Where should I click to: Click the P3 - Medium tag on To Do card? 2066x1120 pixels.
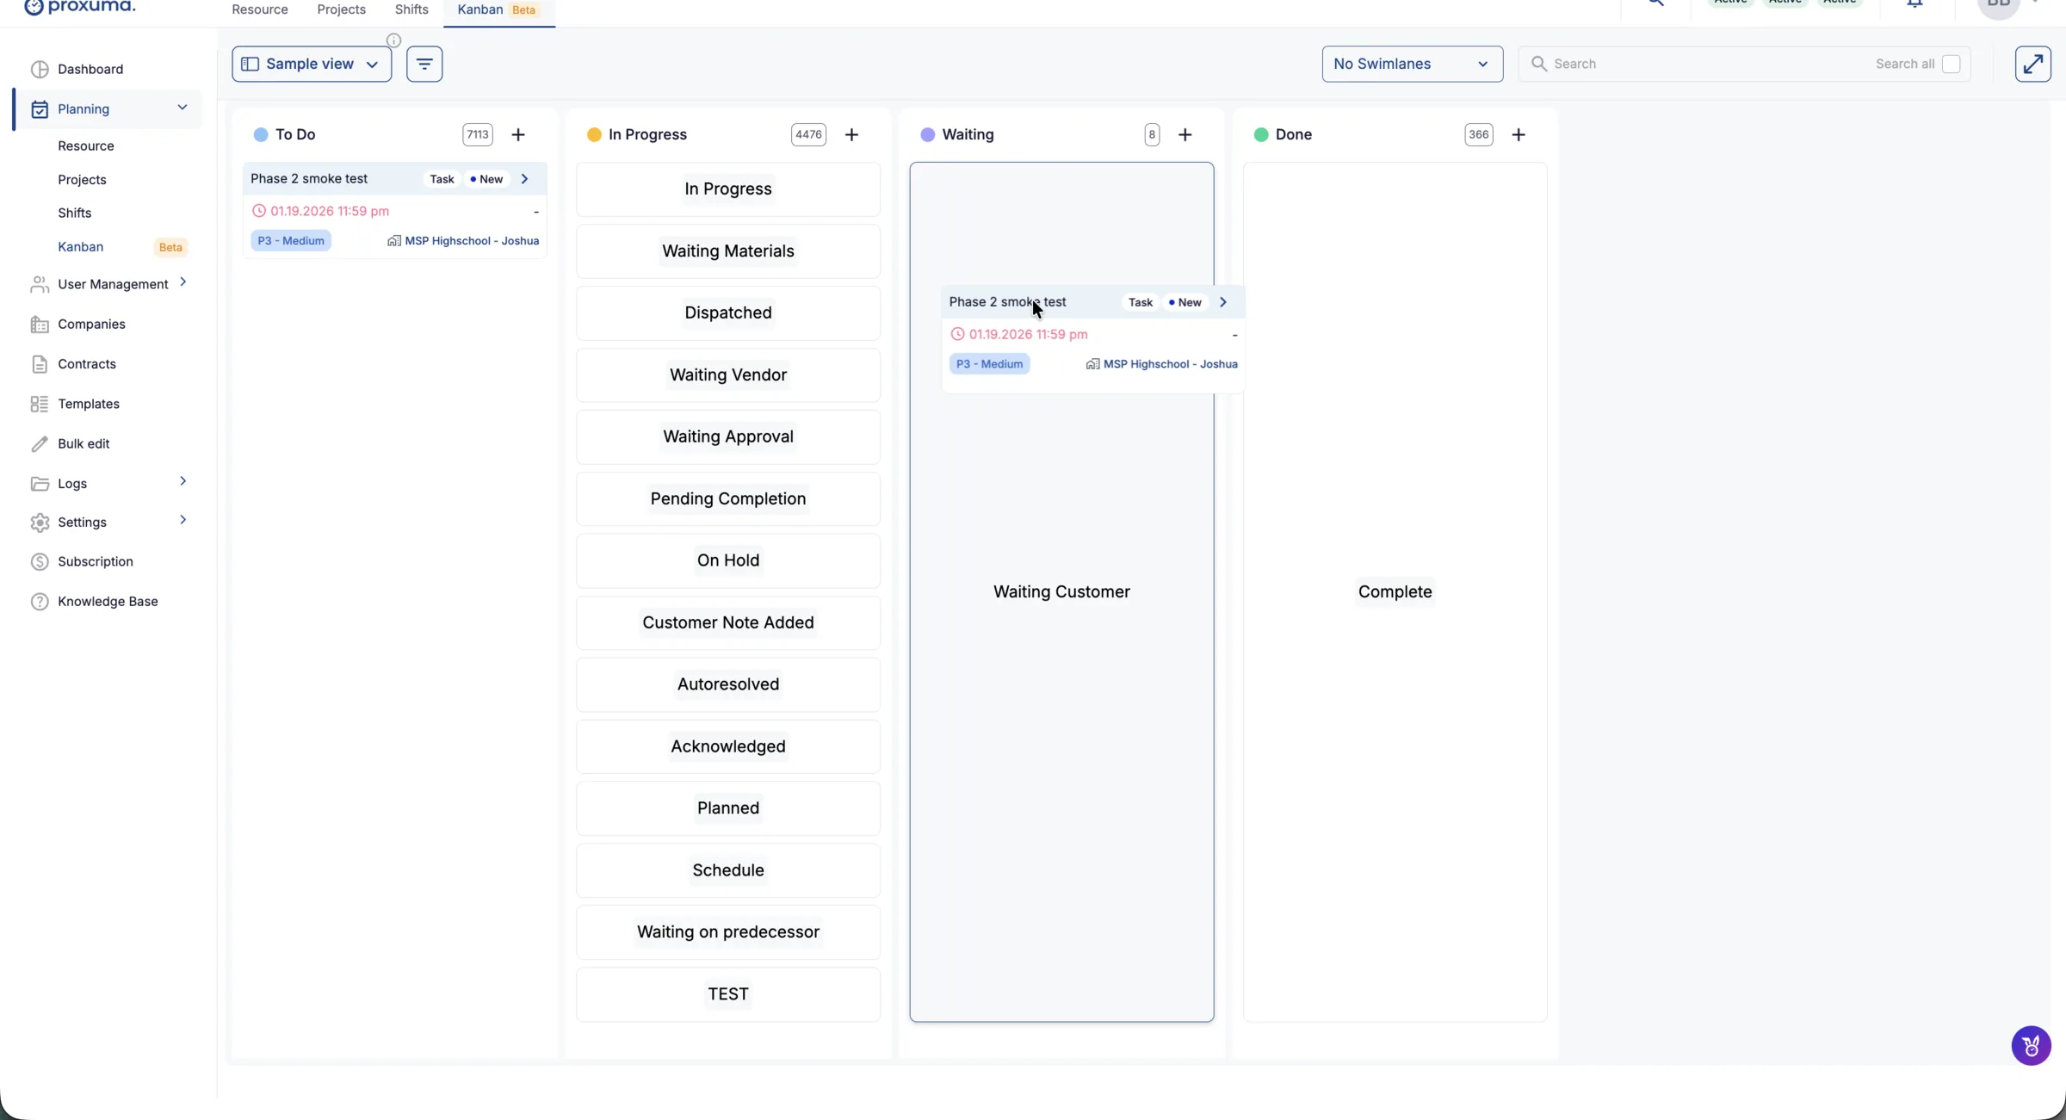(x=291, y=241)
